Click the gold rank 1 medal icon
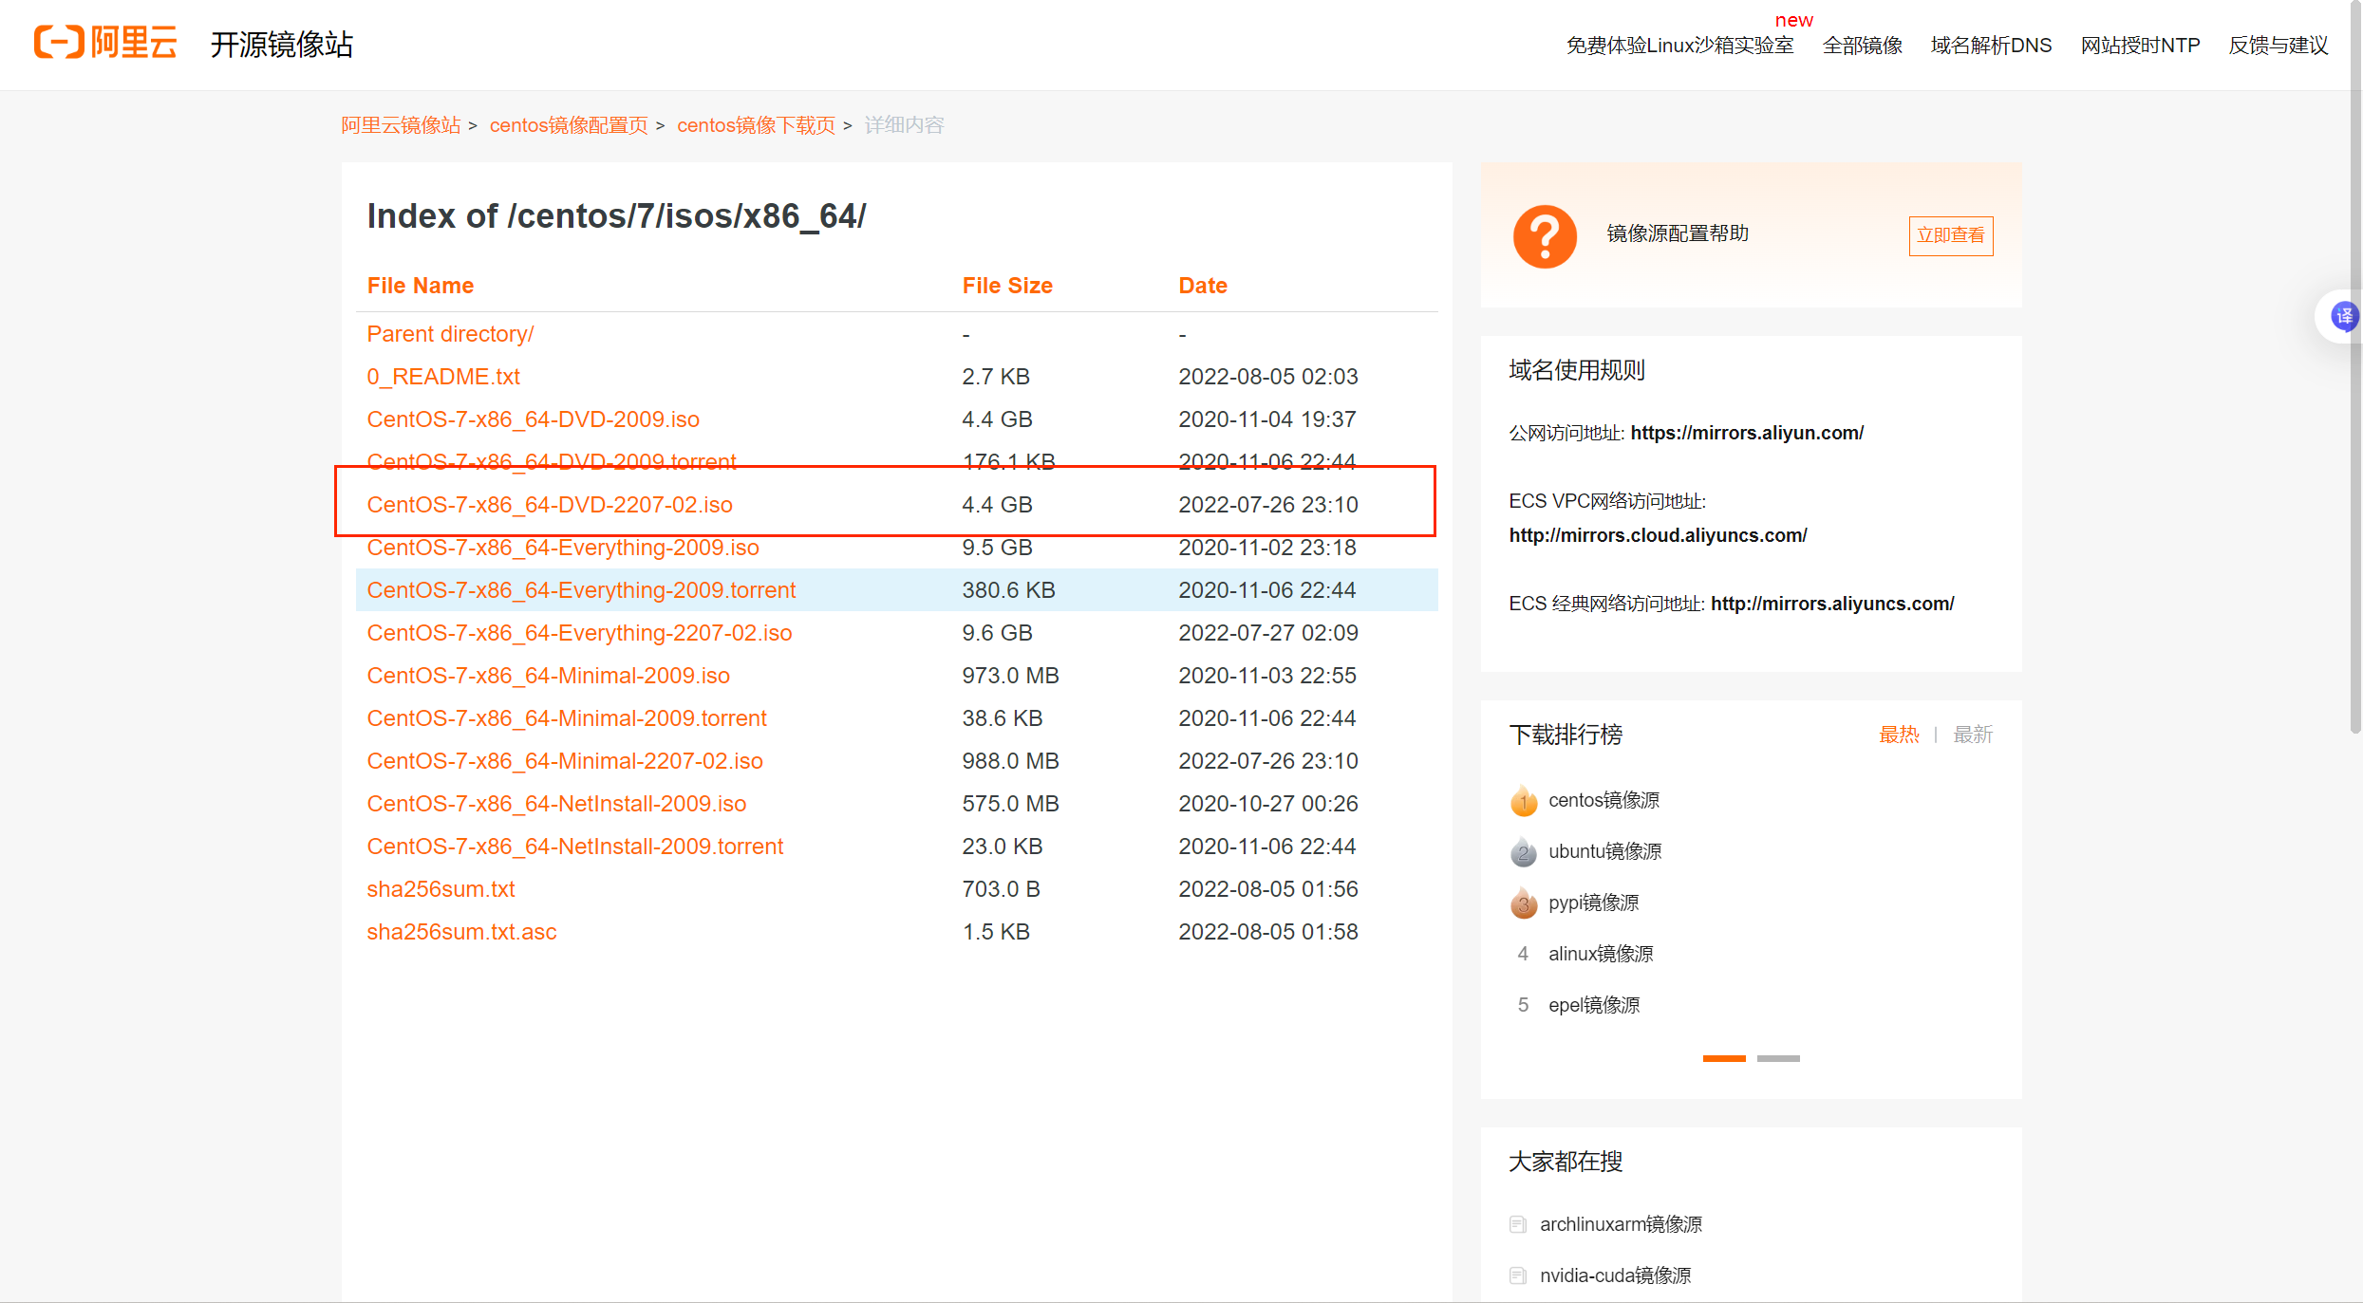Screen dimensions: 2363x1303 coord(1523,801)
